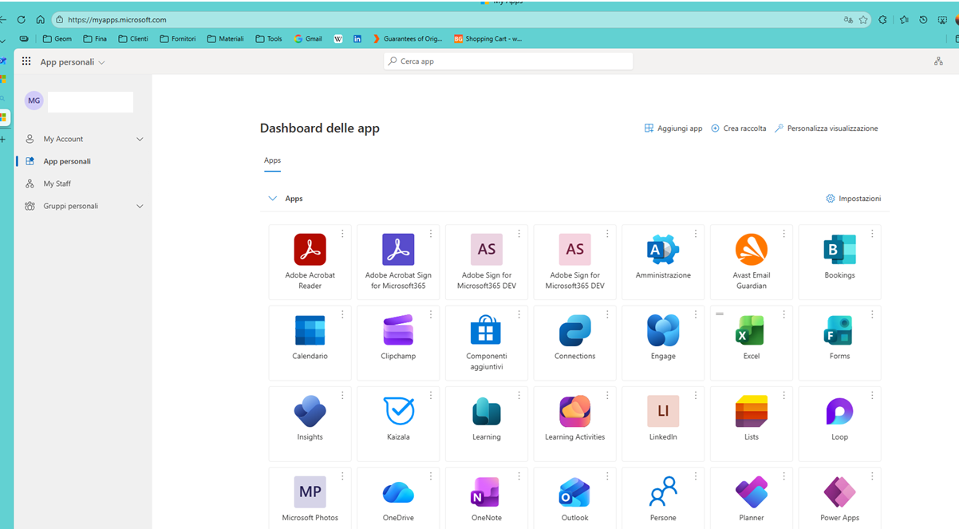Open the Fornitori bookmarks folder
Image resolution: width=959 pixels, height=529 pixels.
click(x=177, y=38)
